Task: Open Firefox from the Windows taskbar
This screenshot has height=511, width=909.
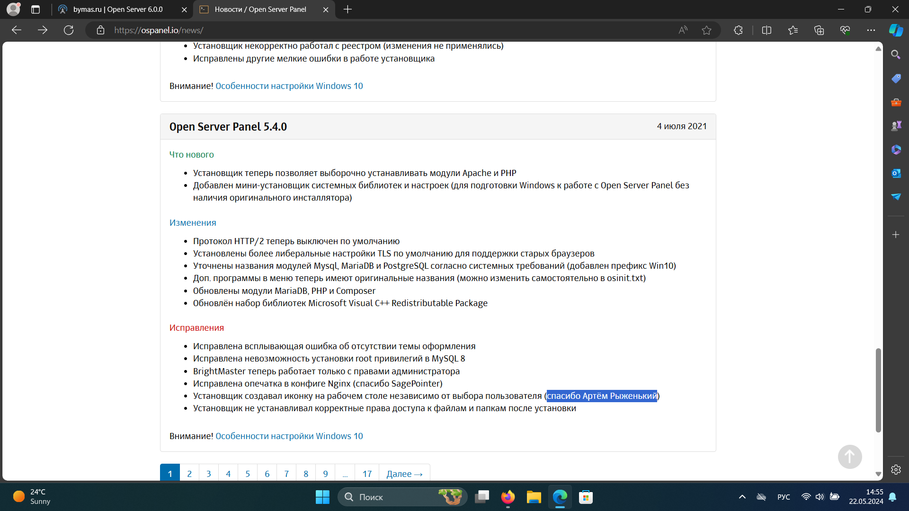Action: (508, 497)
